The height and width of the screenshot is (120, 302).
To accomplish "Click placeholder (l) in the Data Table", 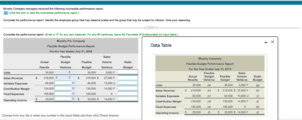I will 258,112.
